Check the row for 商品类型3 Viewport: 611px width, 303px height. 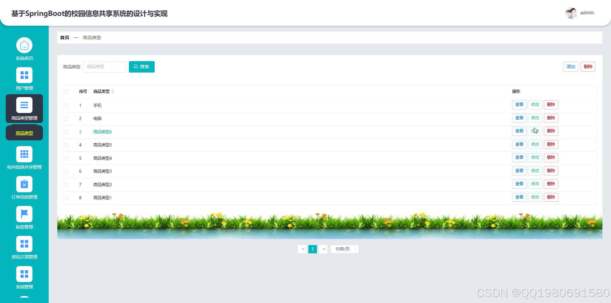[x=67, y=172]
